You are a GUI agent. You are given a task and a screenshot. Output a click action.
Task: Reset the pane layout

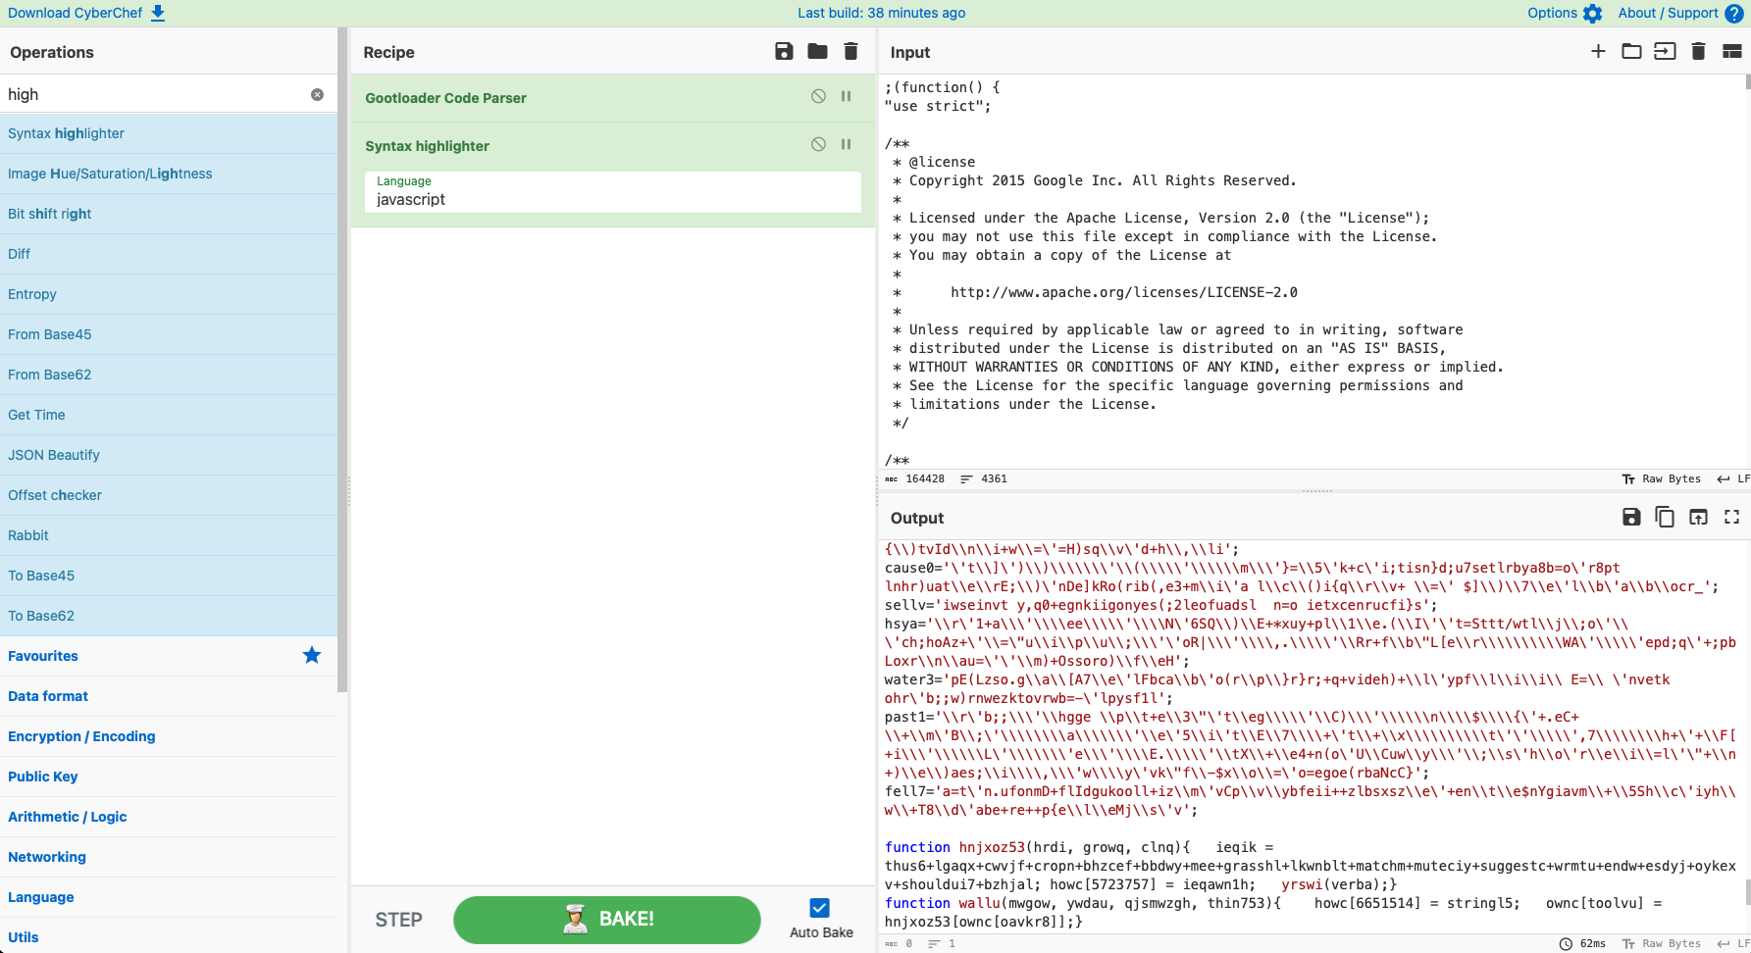1732,51
